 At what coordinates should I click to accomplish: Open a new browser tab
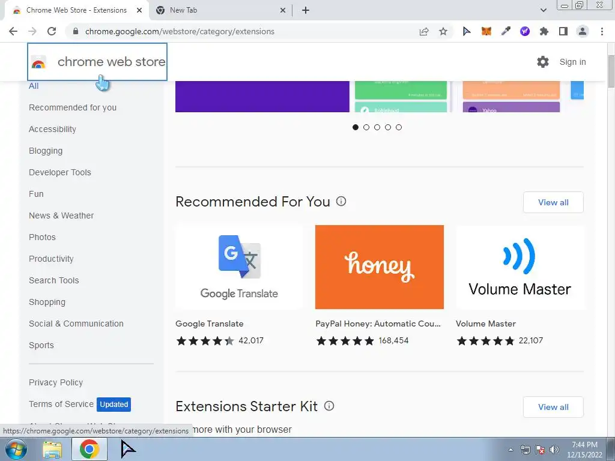coord(306,10)
